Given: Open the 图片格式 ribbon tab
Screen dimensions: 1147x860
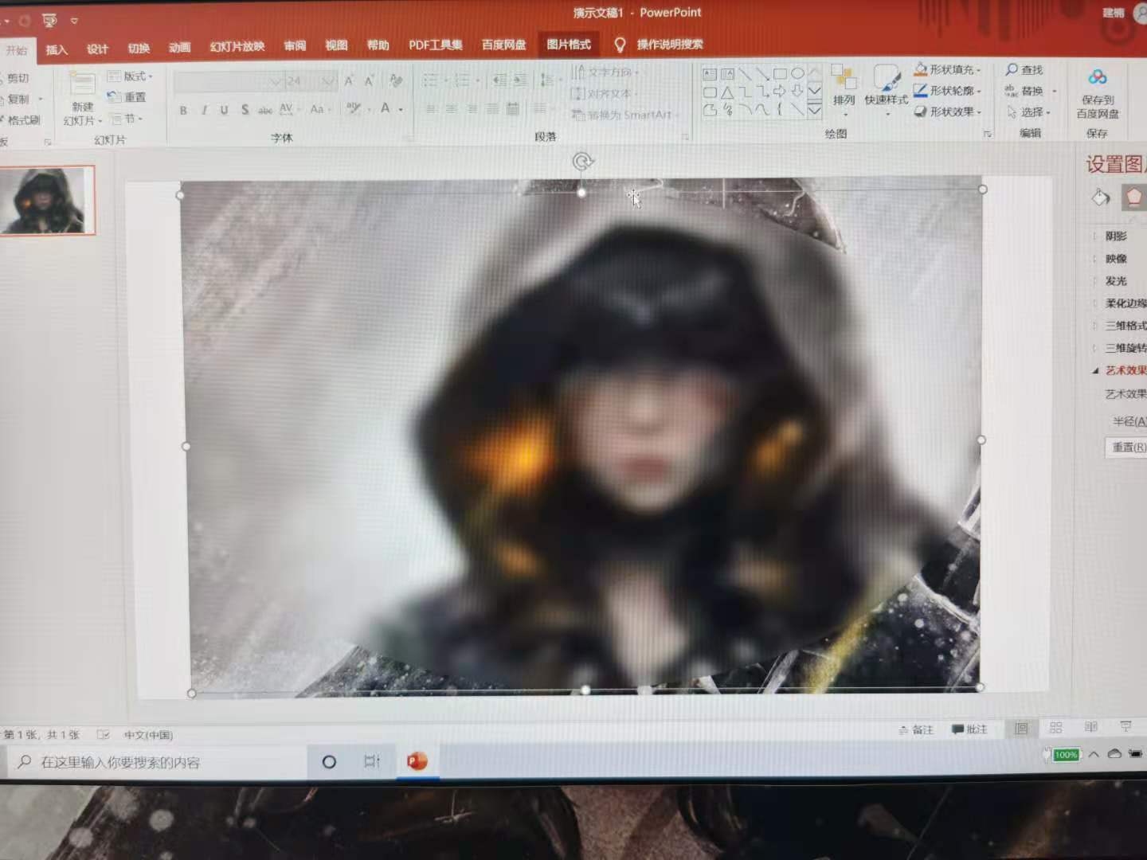Looking at the screenshot, I should (x=569, y=44).
